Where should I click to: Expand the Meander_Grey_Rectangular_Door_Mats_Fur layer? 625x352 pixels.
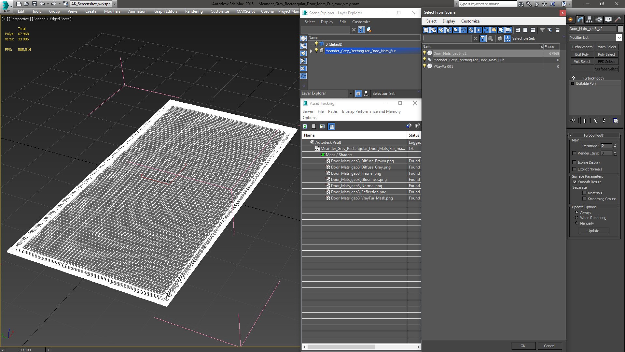tap(311, 51)
